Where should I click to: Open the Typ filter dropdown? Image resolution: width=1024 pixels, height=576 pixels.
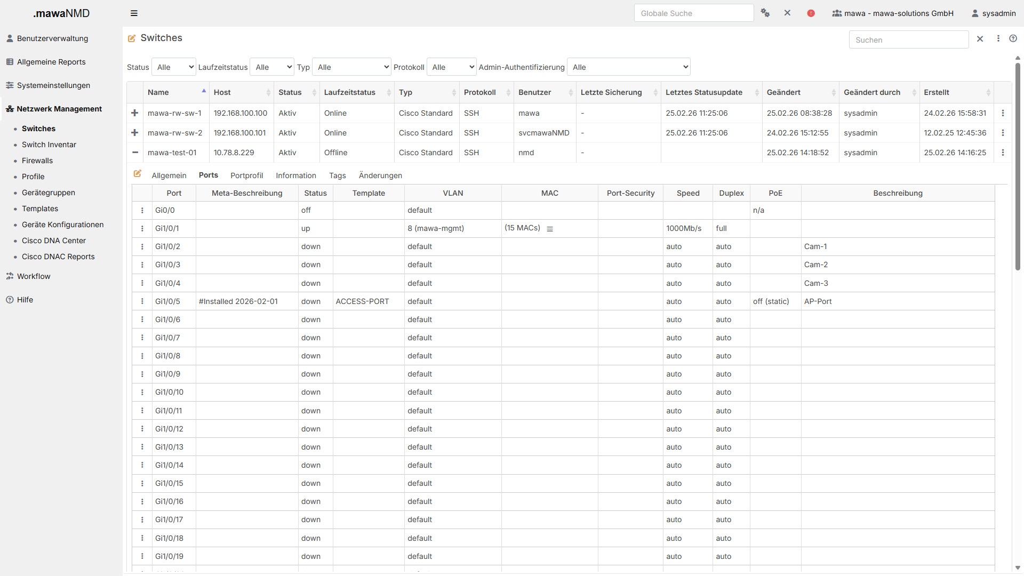click(351, 67)
